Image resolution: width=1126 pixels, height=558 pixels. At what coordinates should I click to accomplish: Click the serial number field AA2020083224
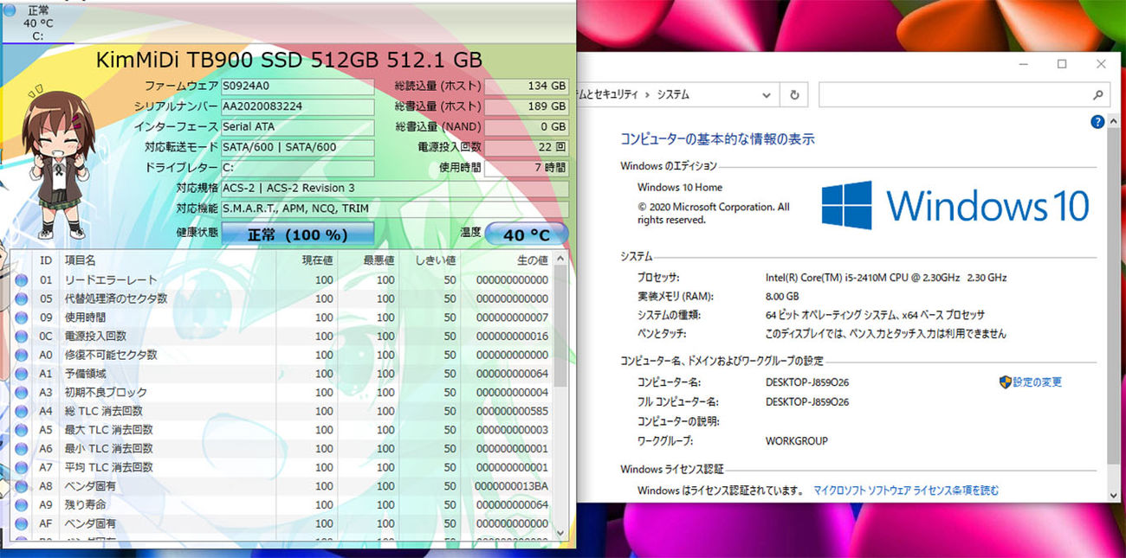tap(298, 106)
